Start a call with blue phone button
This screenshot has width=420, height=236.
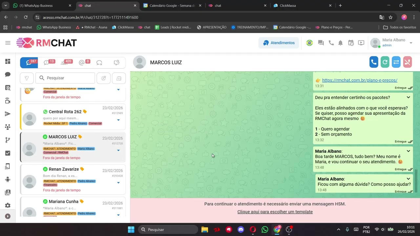pos(374,62)
